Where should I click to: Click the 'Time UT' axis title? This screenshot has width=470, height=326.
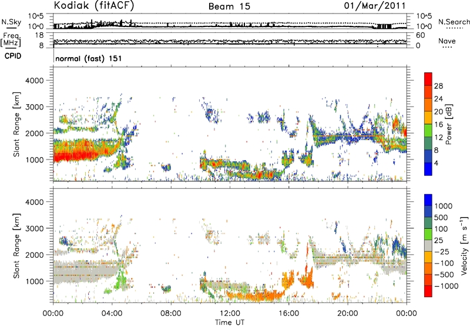(230, 322)
